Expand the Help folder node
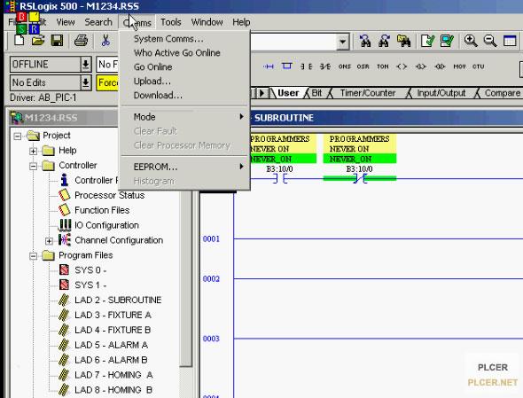Screen dimensions: 523x398 (x=33, y=151)
